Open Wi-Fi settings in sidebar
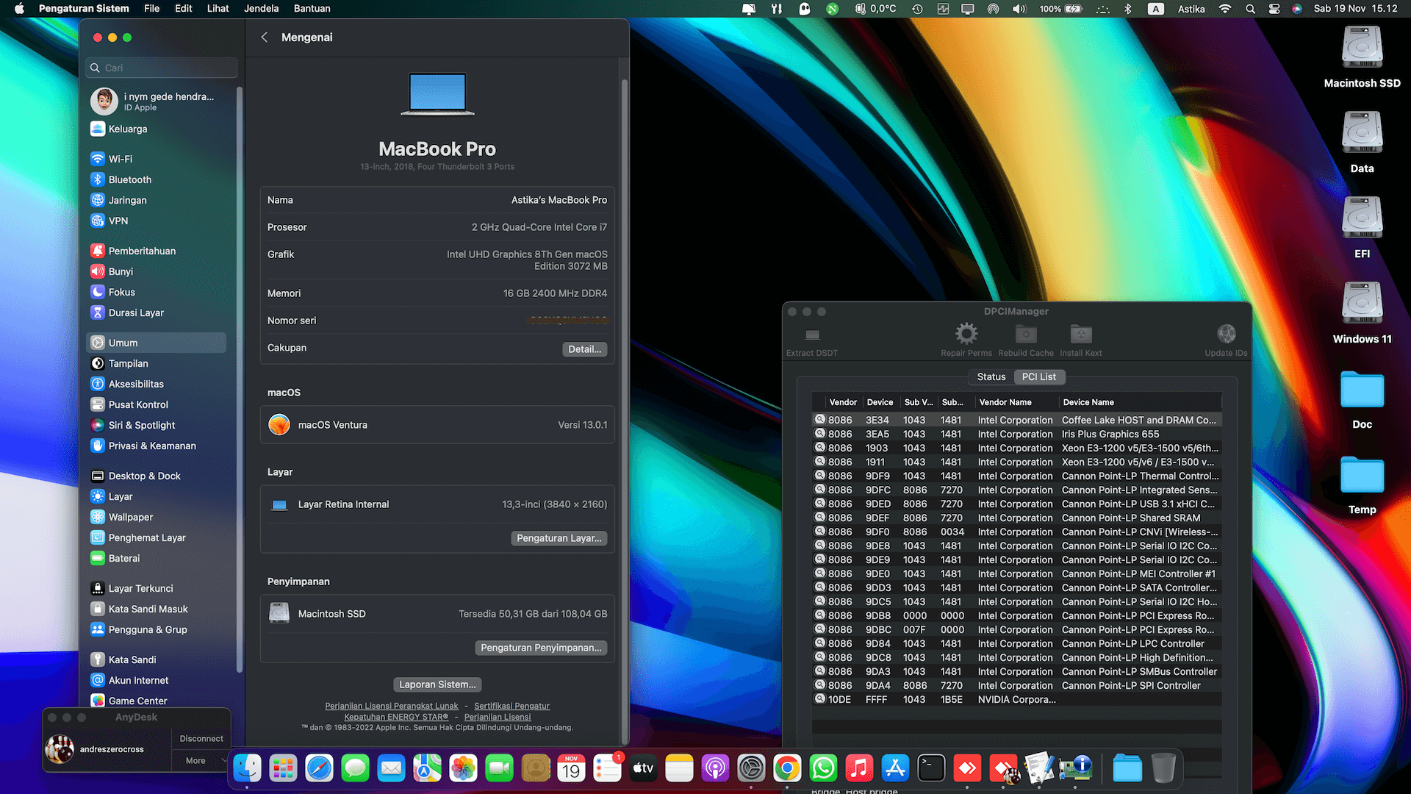This screenshot has height=794, width=1411. [x=156, y=159]
